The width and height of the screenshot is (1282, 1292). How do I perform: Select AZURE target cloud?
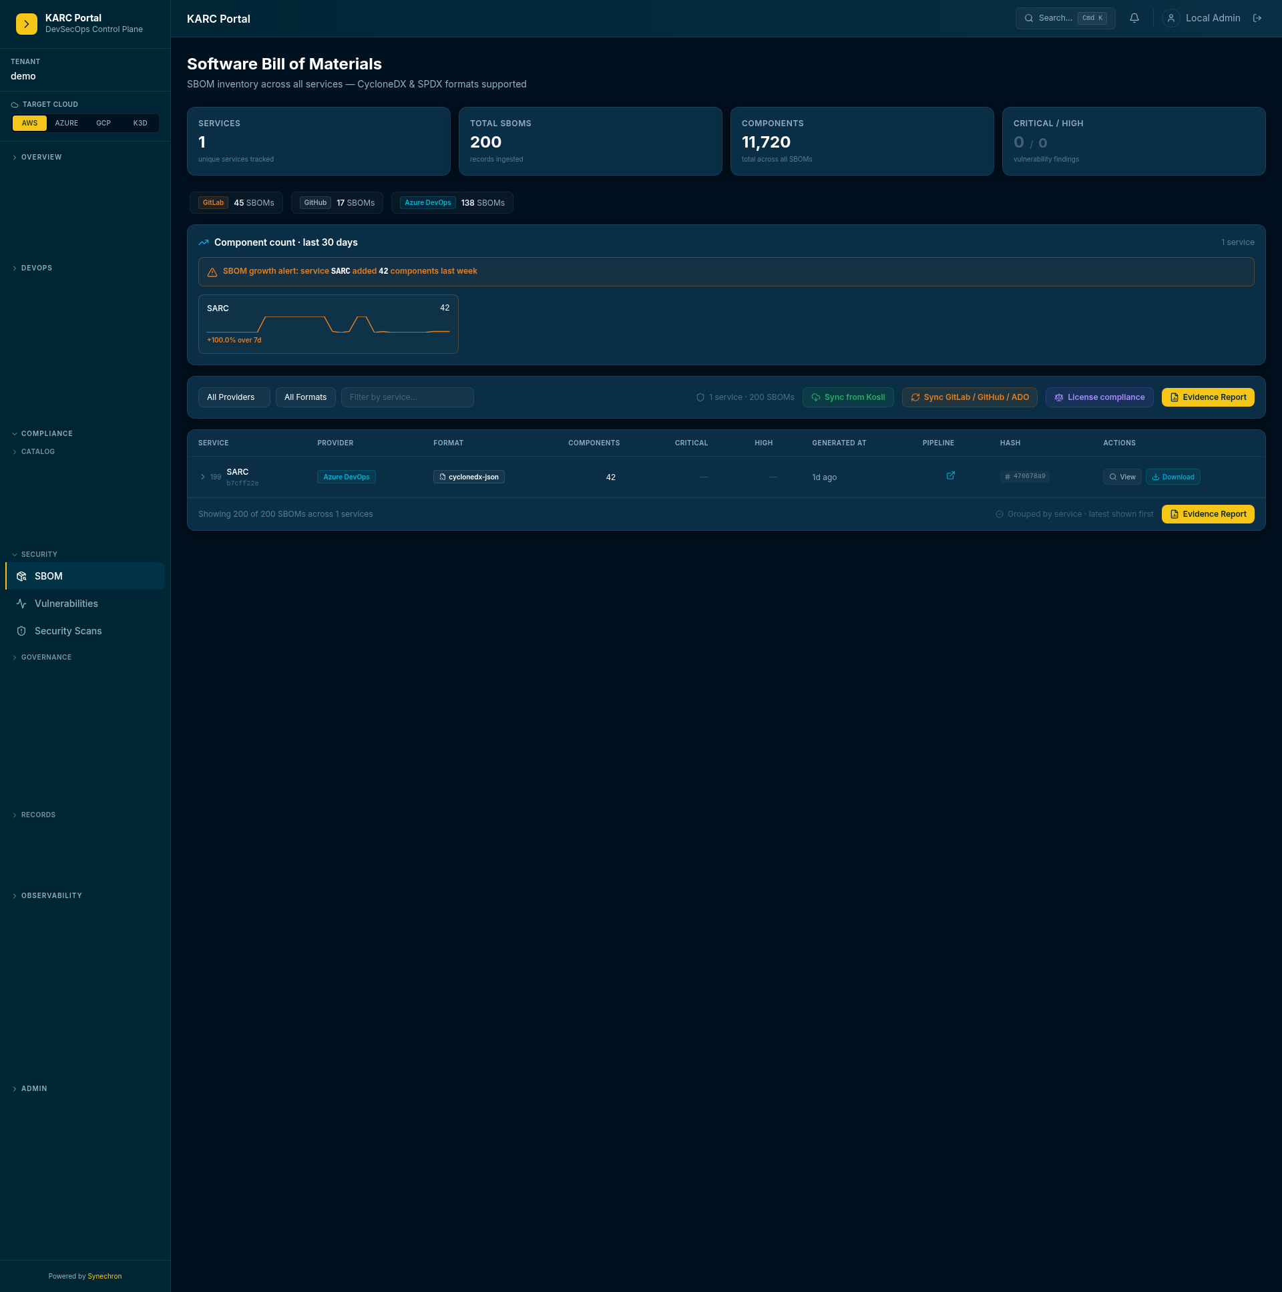coord(67,123)
